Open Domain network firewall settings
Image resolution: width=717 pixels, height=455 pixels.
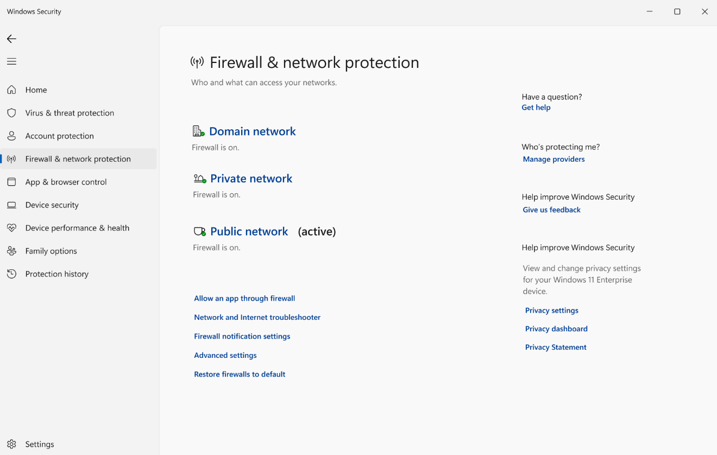click(x=252, y=131)
